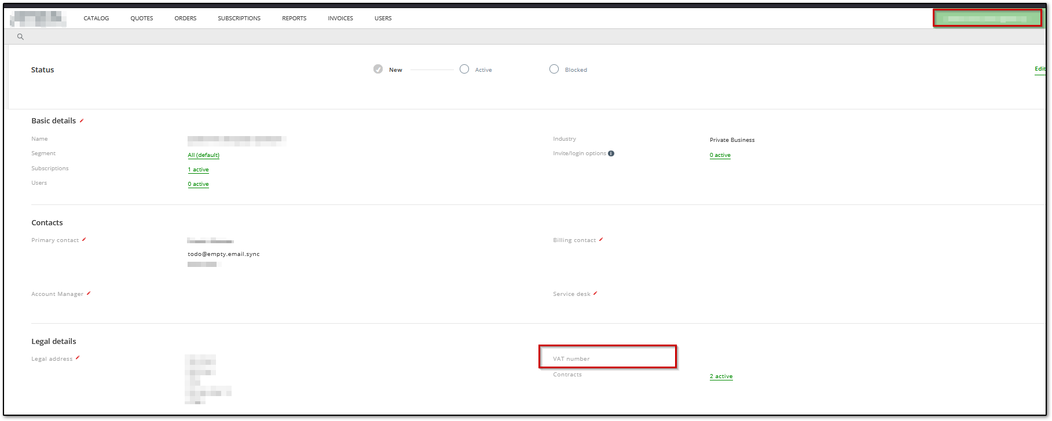Viewport: 1052px width, 421px height.
Task: Edit Billing contact pencil icon
Action: 601,239
